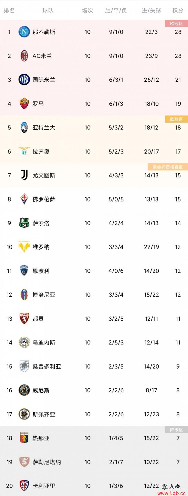Select the Inter Milan logo
Image resolution: width=188 pixels, height=496 pixels.
pos(24,80)
